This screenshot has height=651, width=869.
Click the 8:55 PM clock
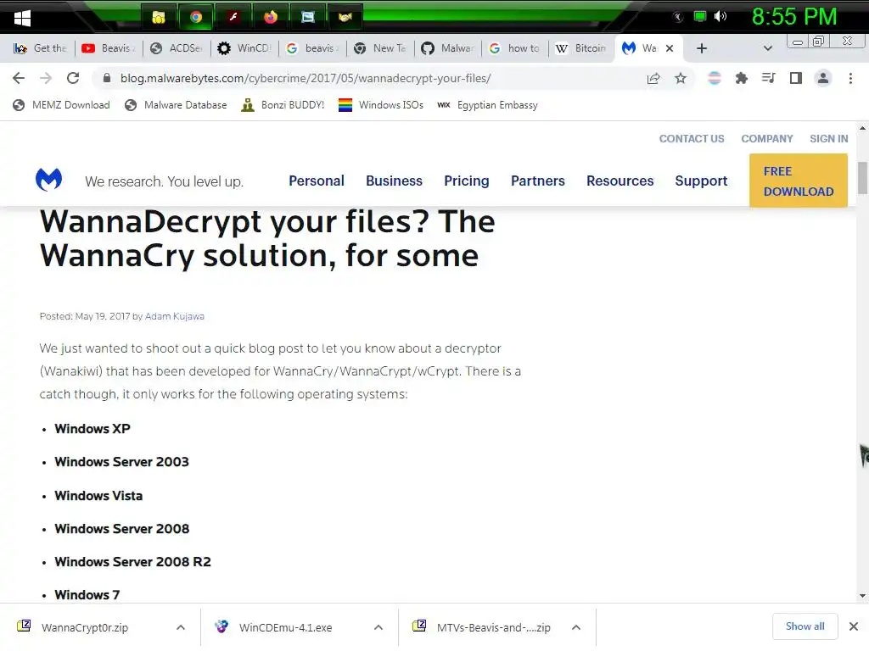point(793,17)
